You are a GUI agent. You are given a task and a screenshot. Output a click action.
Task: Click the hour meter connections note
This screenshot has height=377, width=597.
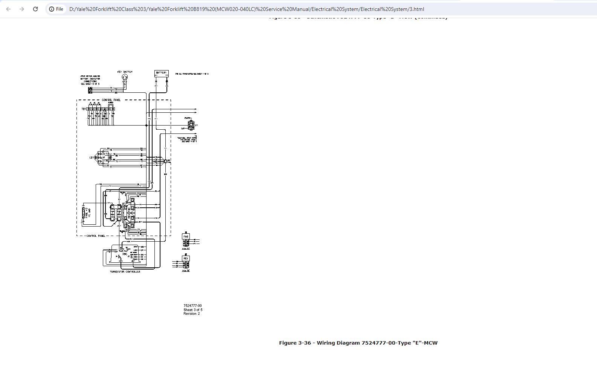(x=90, y=80)
